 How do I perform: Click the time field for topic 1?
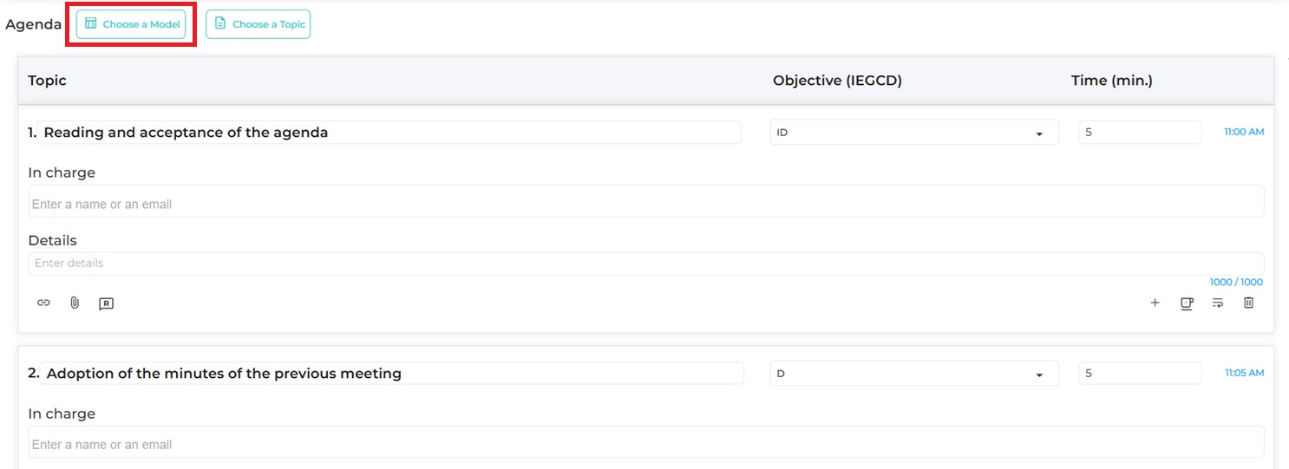click(x=1140, y=133)
